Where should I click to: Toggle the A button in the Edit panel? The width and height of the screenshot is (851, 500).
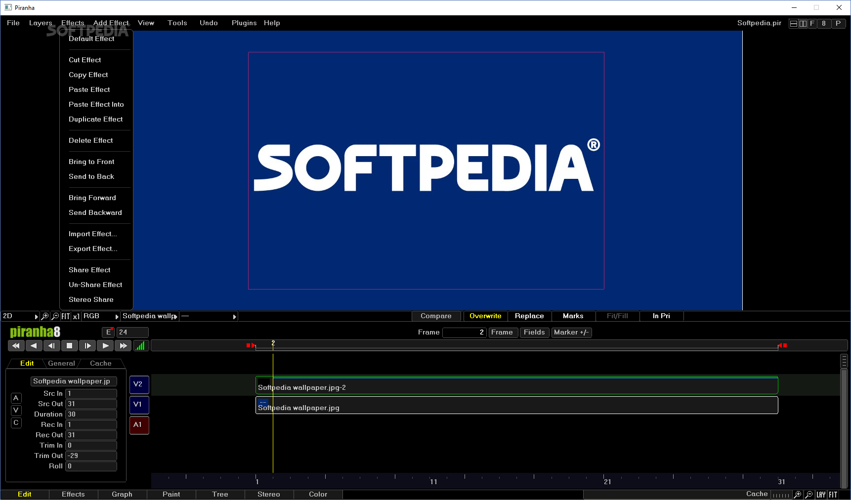16,398
